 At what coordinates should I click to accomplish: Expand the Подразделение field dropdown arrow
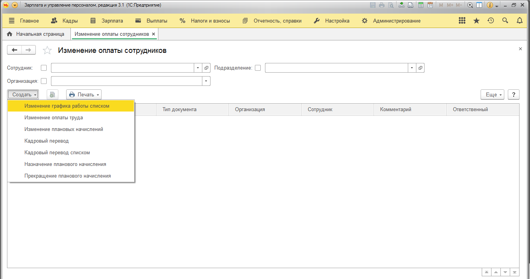click(412, 68)
